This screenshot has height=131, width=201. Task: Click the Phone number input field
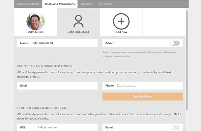click(142, 85)
